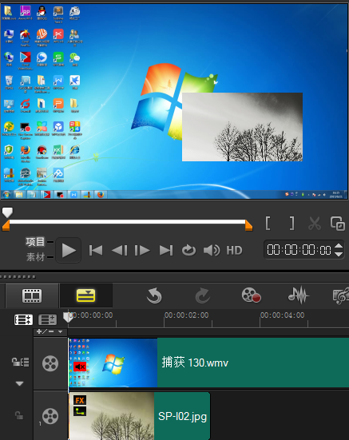Toggle Ripple Editing on the video track
Screen dimensions: 349x440
[x=20, y=362]
